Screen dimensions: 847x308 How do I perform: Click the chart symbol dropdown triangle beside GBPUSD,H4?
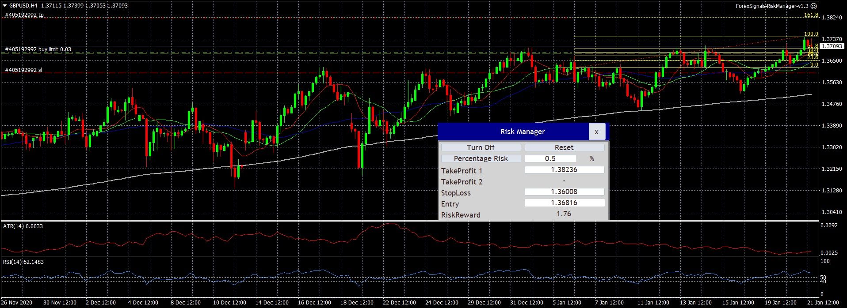pyautogui.click(x=4, y=6)
